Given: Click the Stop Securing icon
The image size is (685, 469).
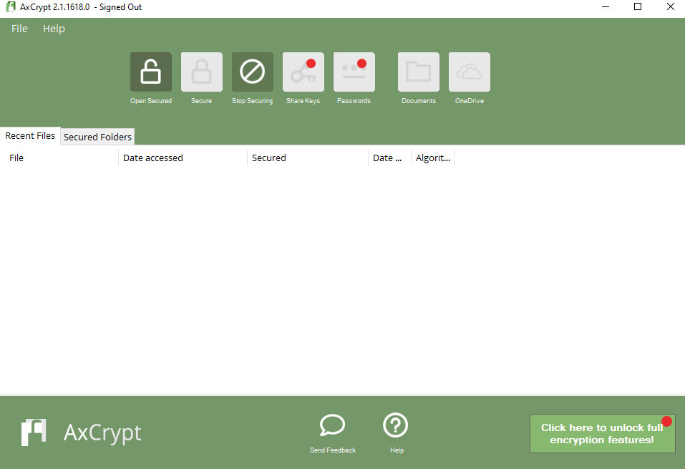Looking at the screenshot, I should [253, 72].
